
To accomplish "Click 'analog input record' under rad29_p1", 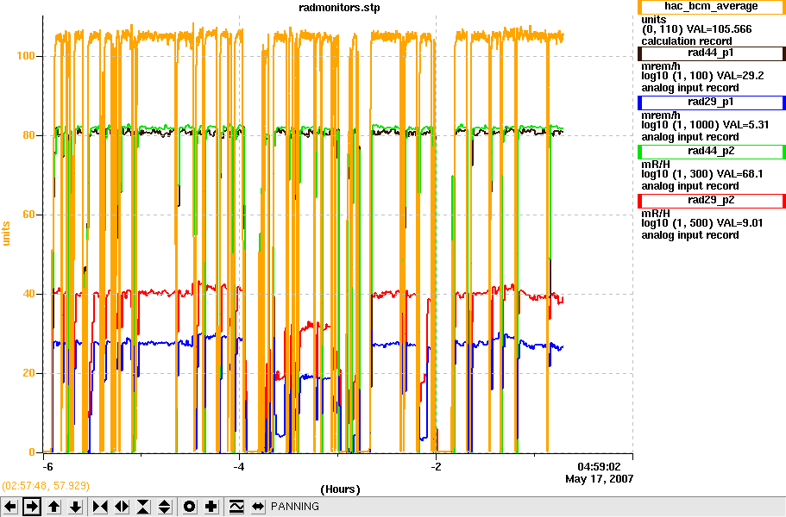I will tap(689, 137).
